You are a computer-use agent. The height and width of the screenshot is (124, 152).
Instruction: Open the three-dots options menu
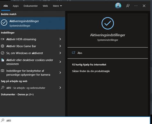click(x=136, y=6)
